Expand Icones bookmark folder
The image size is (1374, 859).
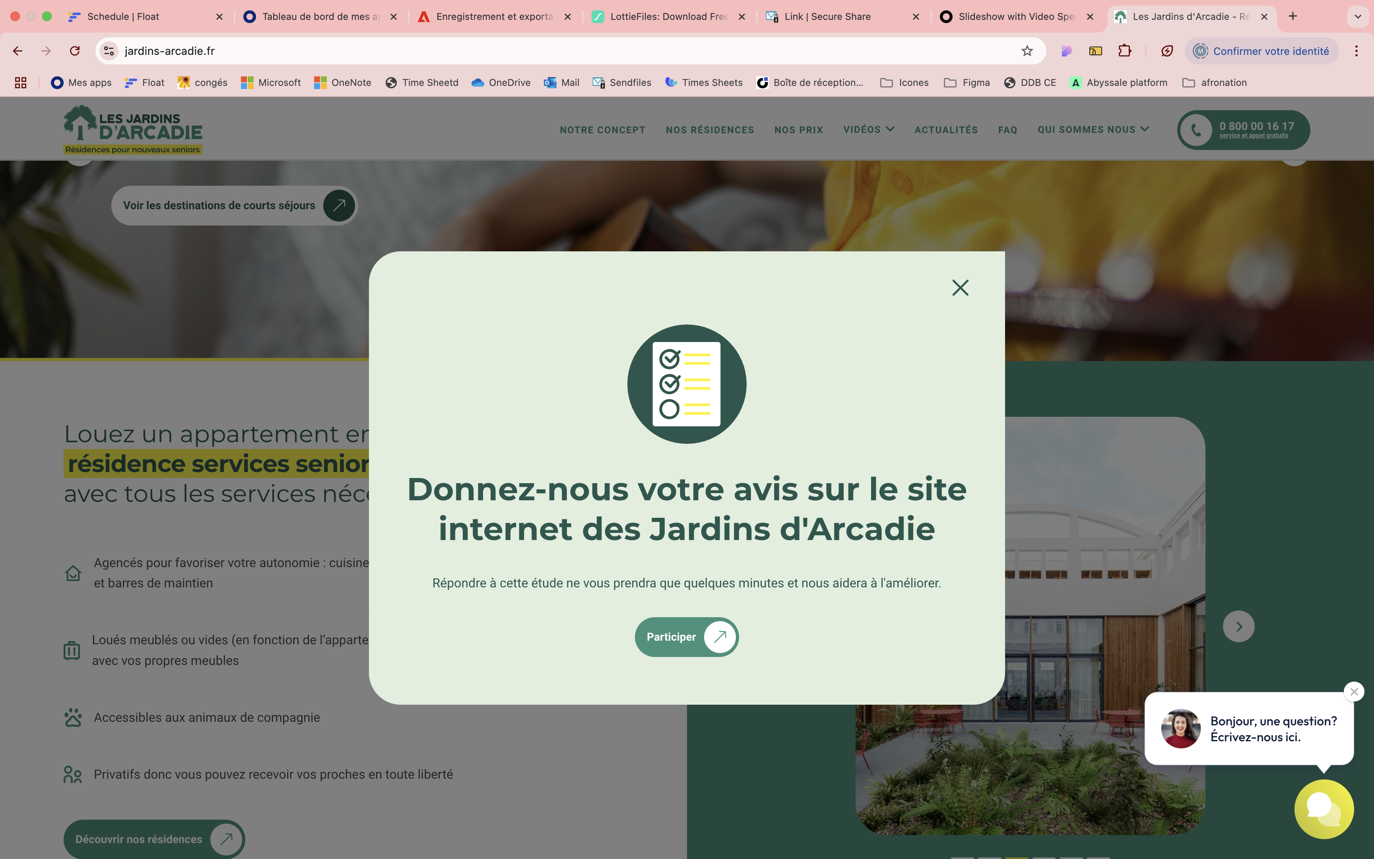pyautogui.click(x=904, y=82)
